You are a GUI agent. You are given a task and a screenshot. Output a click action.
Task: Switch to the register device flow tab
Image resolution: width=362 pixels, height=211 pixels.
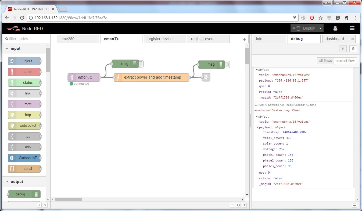(165, 39)
